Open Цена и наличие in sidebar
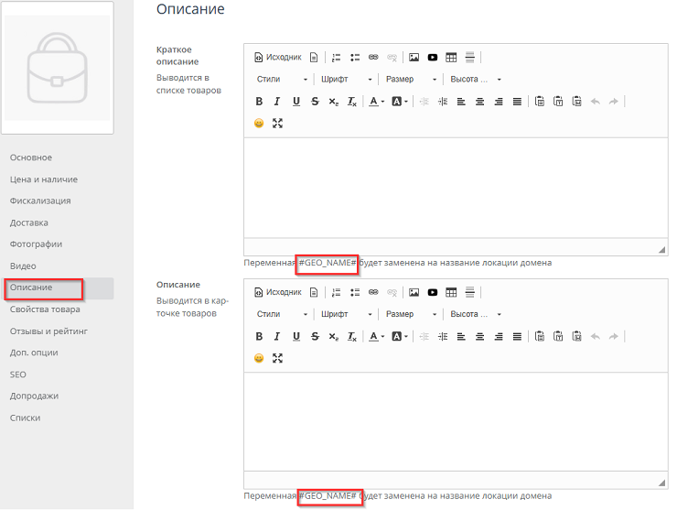Screen dimensions: 677x510 (x=44, y=179)
